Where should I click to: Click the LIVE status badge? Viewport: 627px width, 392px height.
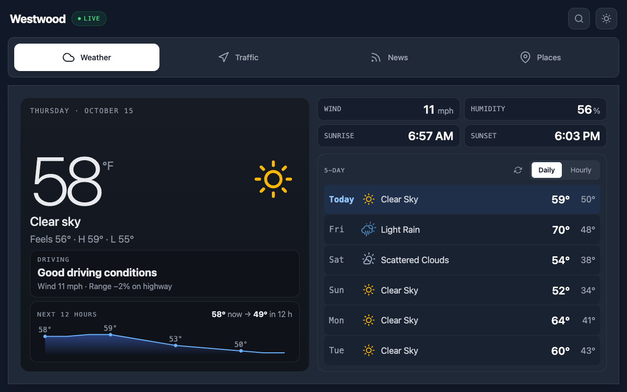tap(89, 19)
